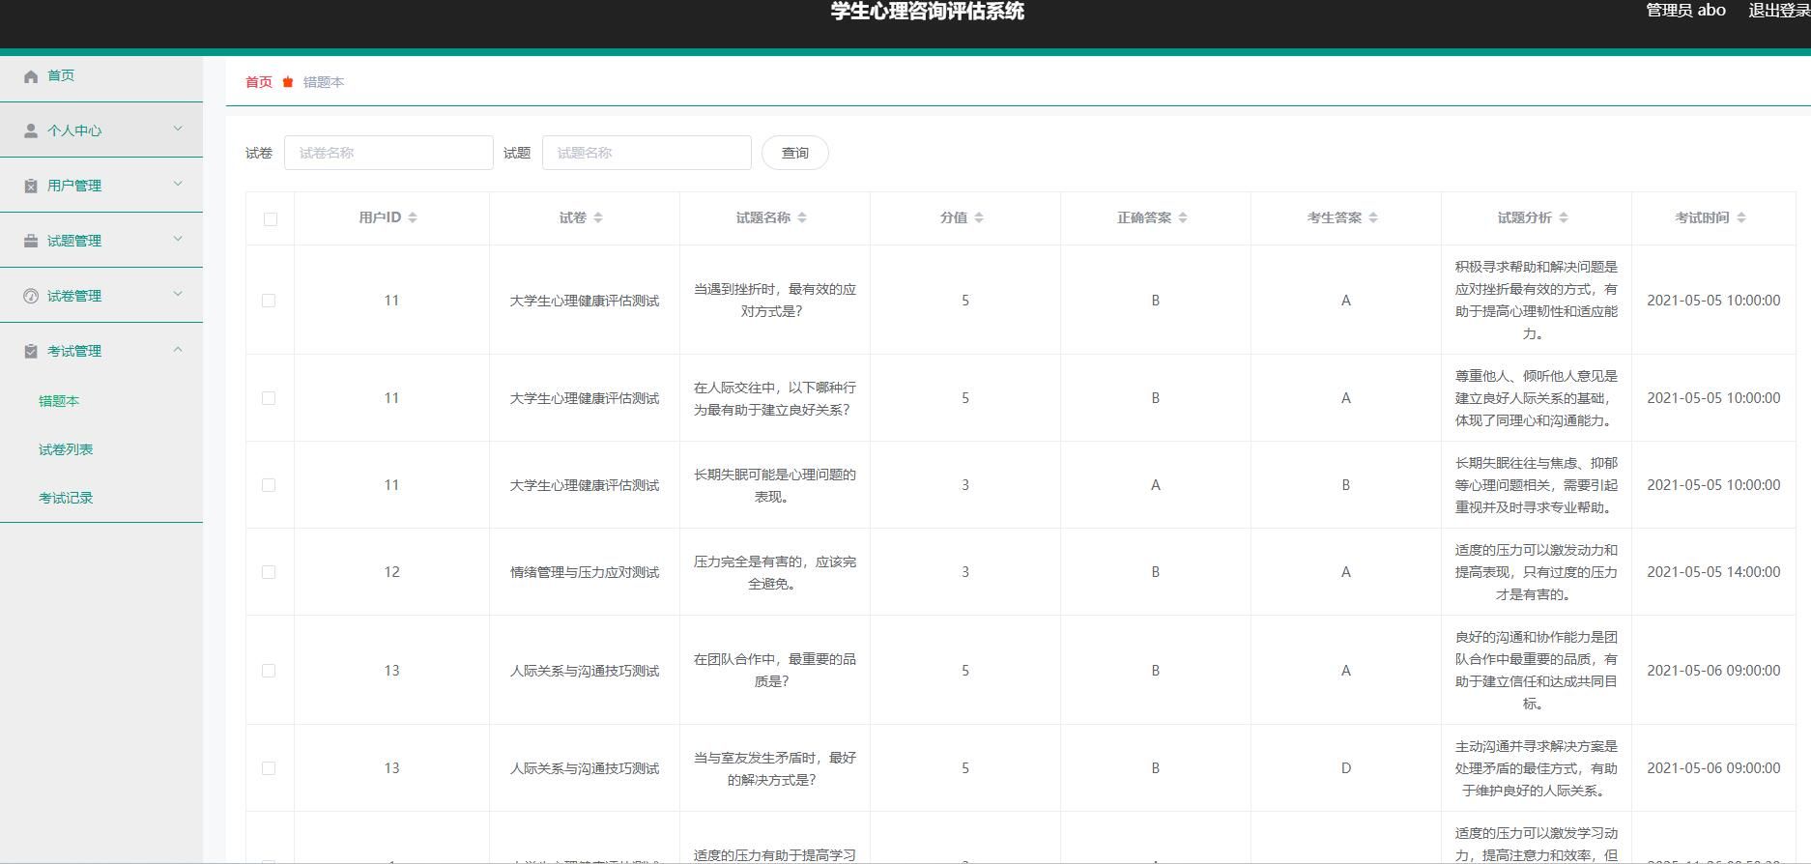The width and height of the screenshot is (1811, 864).
Task: Sort by 考试时间 column arrows
Action: coord(1741,217)
